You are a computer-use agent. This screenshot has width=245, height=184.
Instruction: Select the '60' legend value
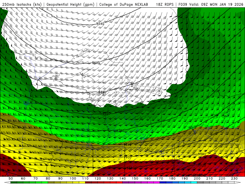[x=23, y=178]
